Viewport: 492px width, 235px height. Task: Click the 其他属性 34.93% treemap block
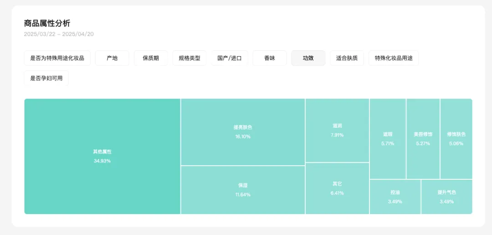[102, 156]
